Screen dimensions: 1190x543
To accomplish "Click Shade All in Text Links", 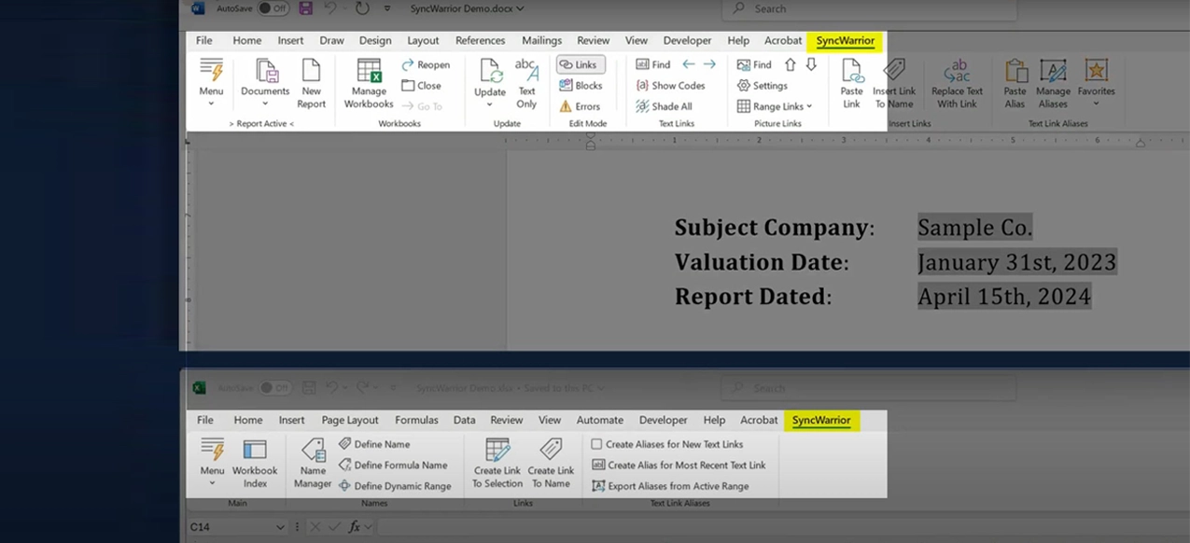I will [x=664, y=106].
